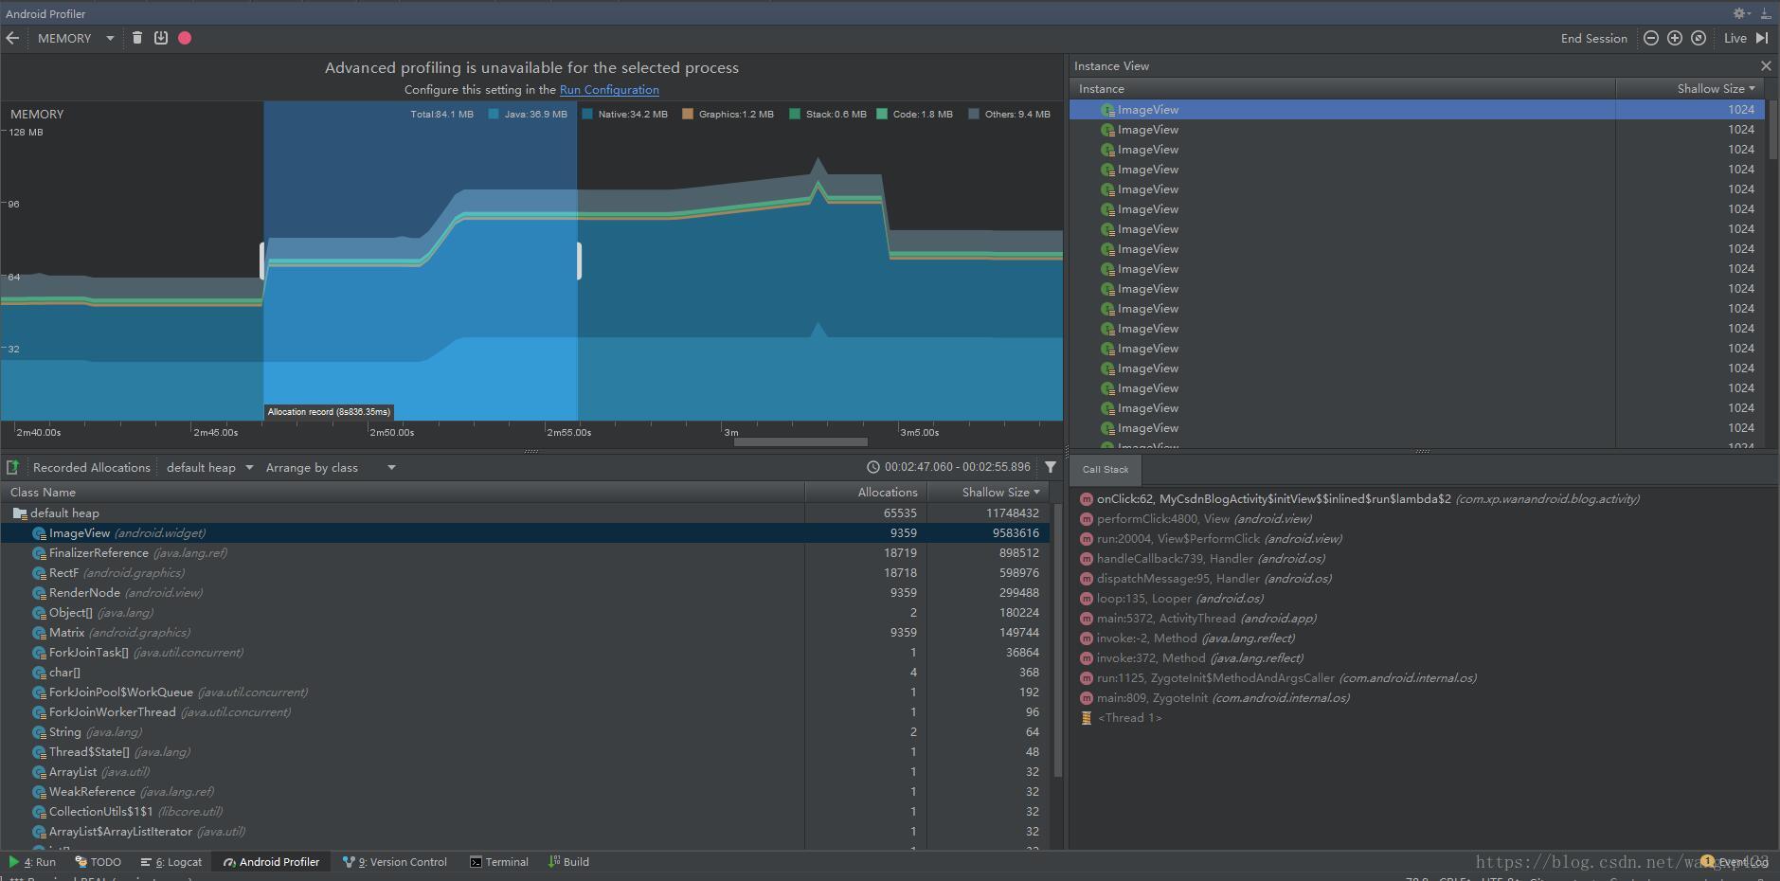Image resolution: width=1780 pixels, height=881 pixels.
Task: Select the Call Stack tab
Action: 1106,469
